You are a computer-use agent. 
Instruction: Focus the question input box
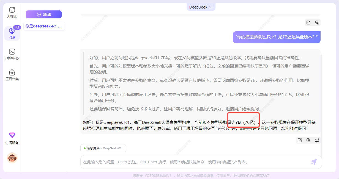point(196,162)
